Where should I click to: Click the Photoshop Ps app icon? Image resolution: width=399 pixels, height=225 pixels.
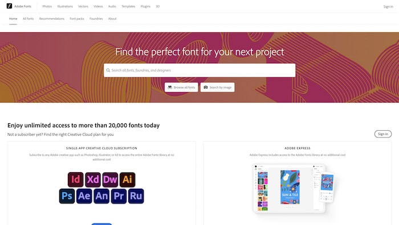tap(67, 196)
